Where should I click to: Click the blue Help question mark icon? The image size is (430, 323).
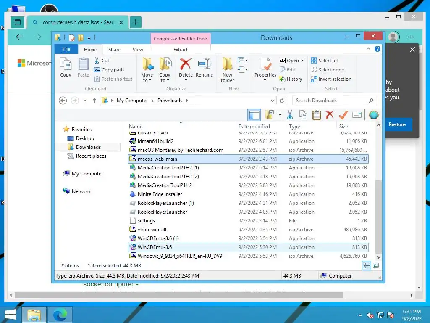tap(378, 49)
